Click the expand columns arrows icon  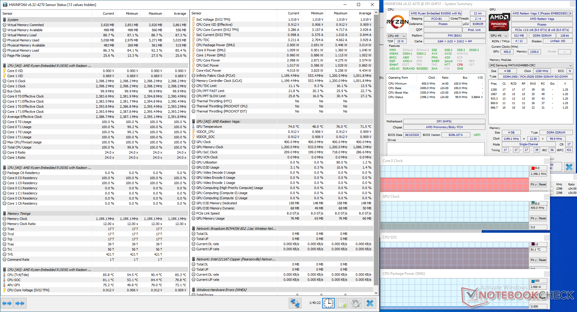(7, 304)
